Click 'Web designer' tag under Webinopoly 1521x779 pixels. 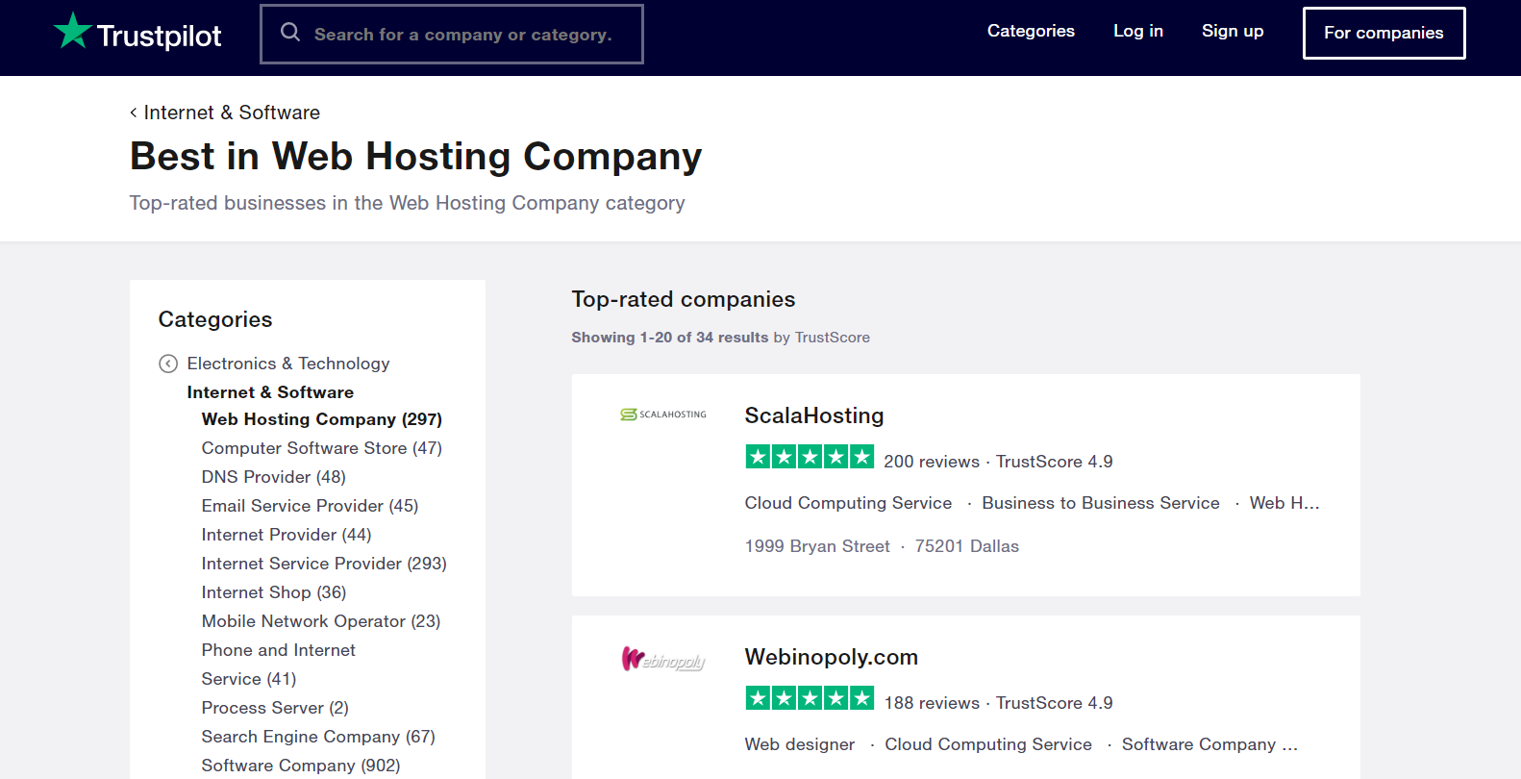[x=800, y=744]
